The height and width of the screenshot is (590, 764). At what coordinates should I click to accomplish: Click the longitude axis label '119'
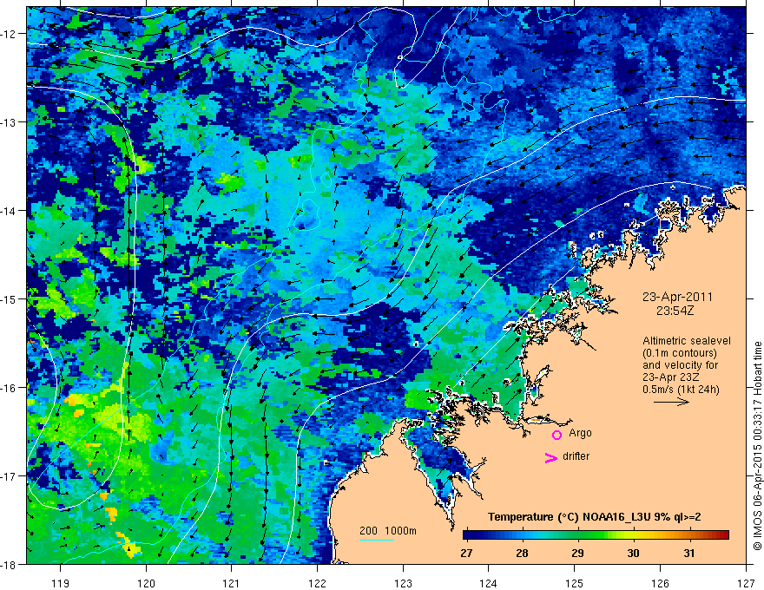(x=61, y=583)
